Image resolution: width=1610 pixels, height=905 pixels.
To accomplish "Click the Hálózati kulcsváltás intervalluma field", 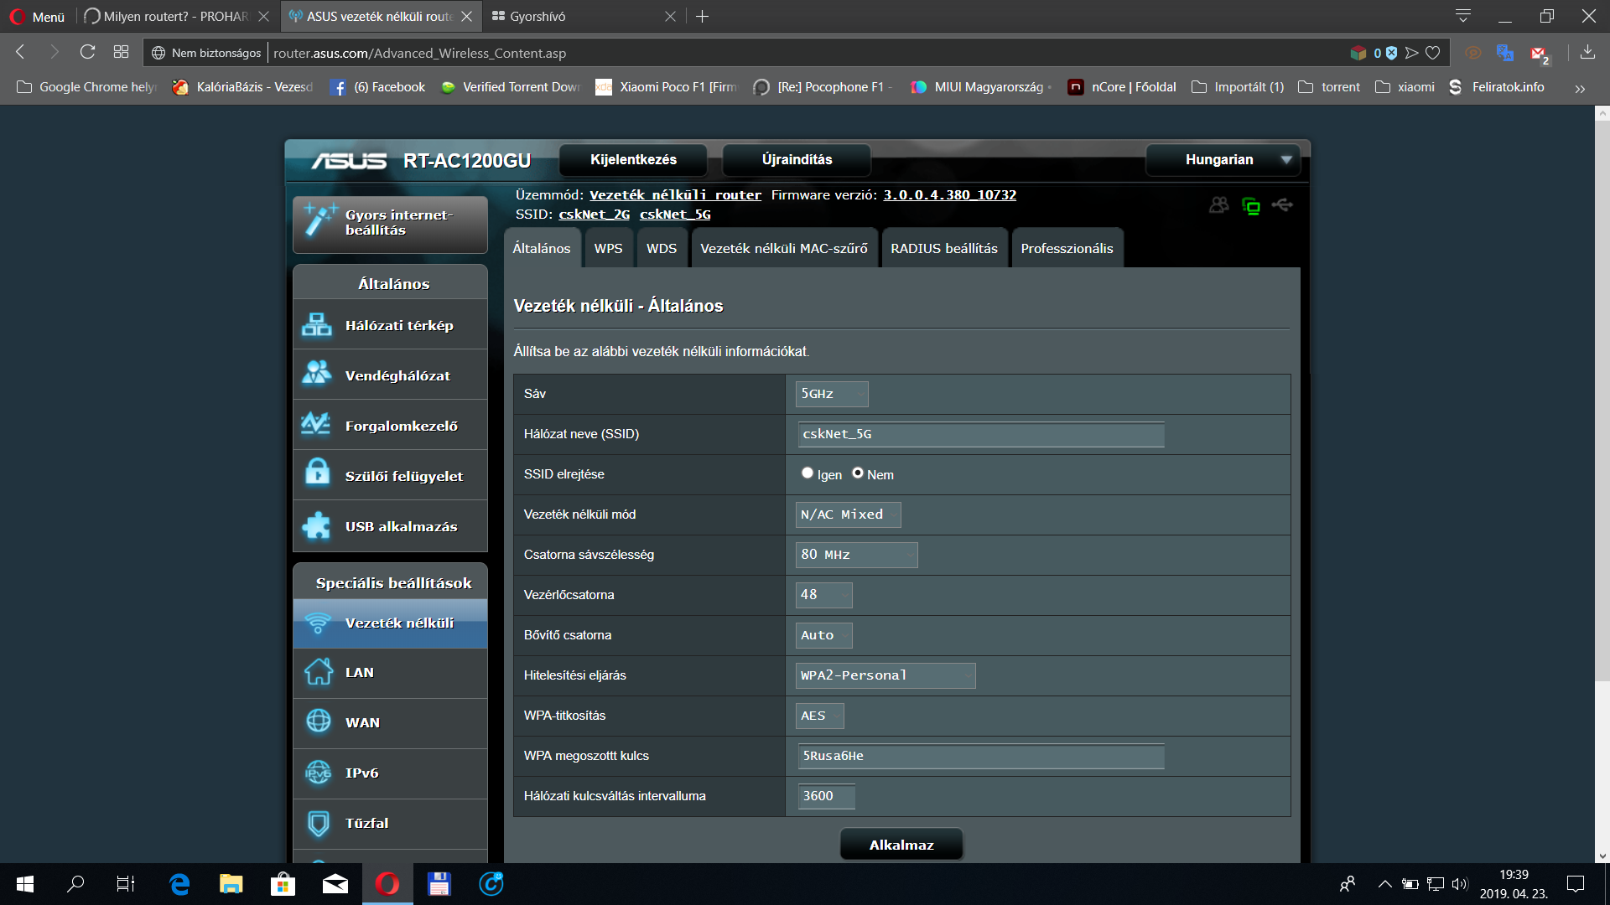I will tap(826, 796).
